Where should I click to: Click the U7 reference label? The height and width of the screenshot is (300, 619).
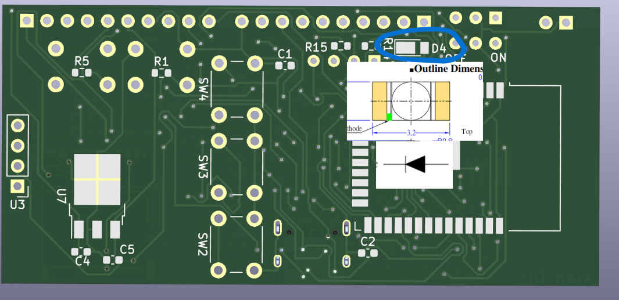point(62,196)
